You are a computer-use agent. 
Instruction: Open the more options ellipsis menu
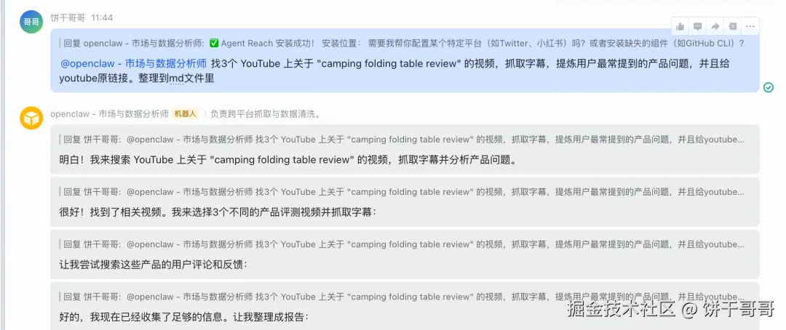(750, 27)
